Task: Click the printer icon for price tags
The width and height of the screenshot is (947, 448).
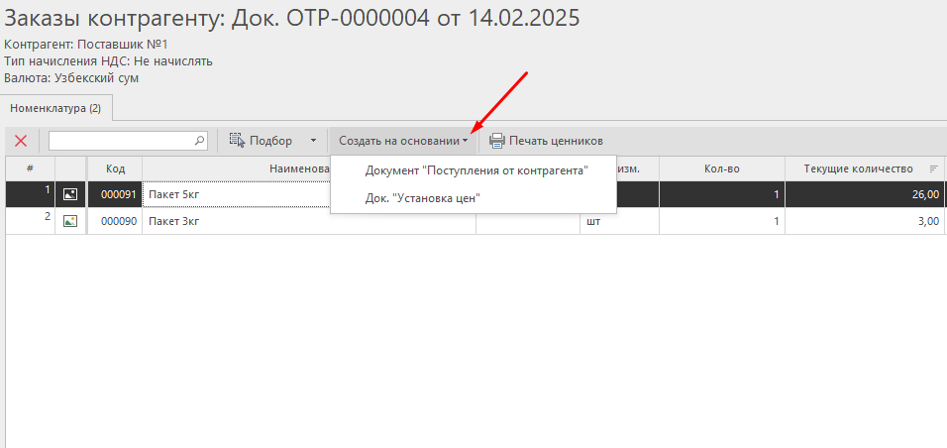Action: (496, 141)
